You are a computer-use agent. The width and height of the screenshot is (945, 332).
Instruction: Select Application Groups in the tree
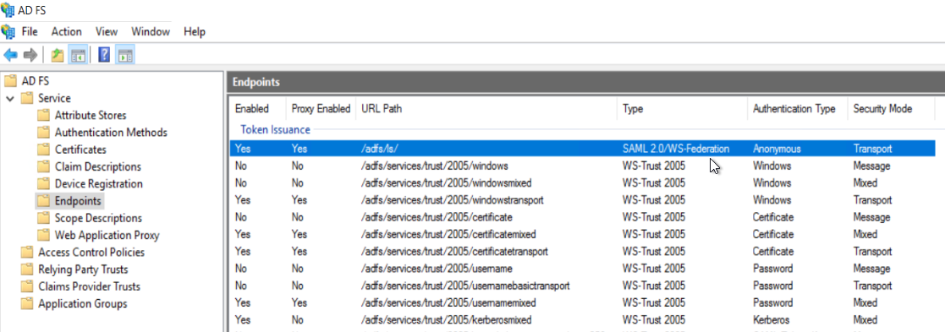83,304
